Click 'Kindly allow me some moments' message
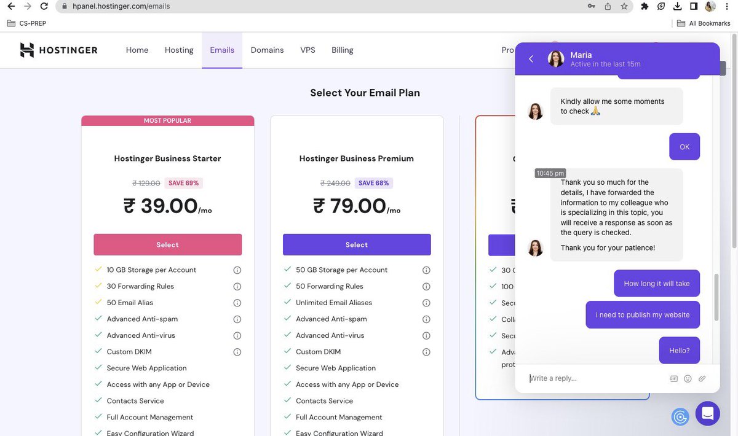The image size is (738, 436). tap(617, 106)
